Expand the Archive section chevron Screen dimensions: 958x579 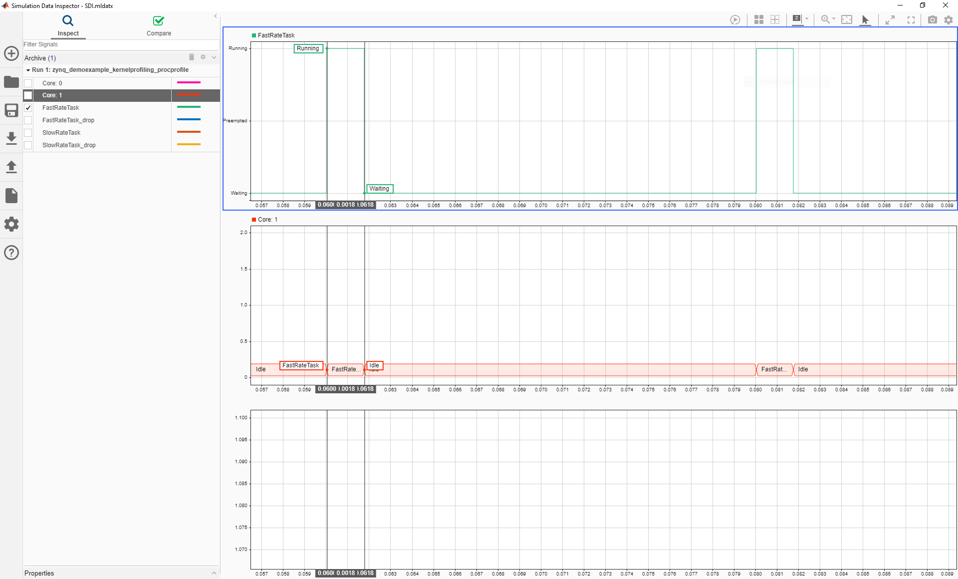pyautogui.click(x=214, y=57)
